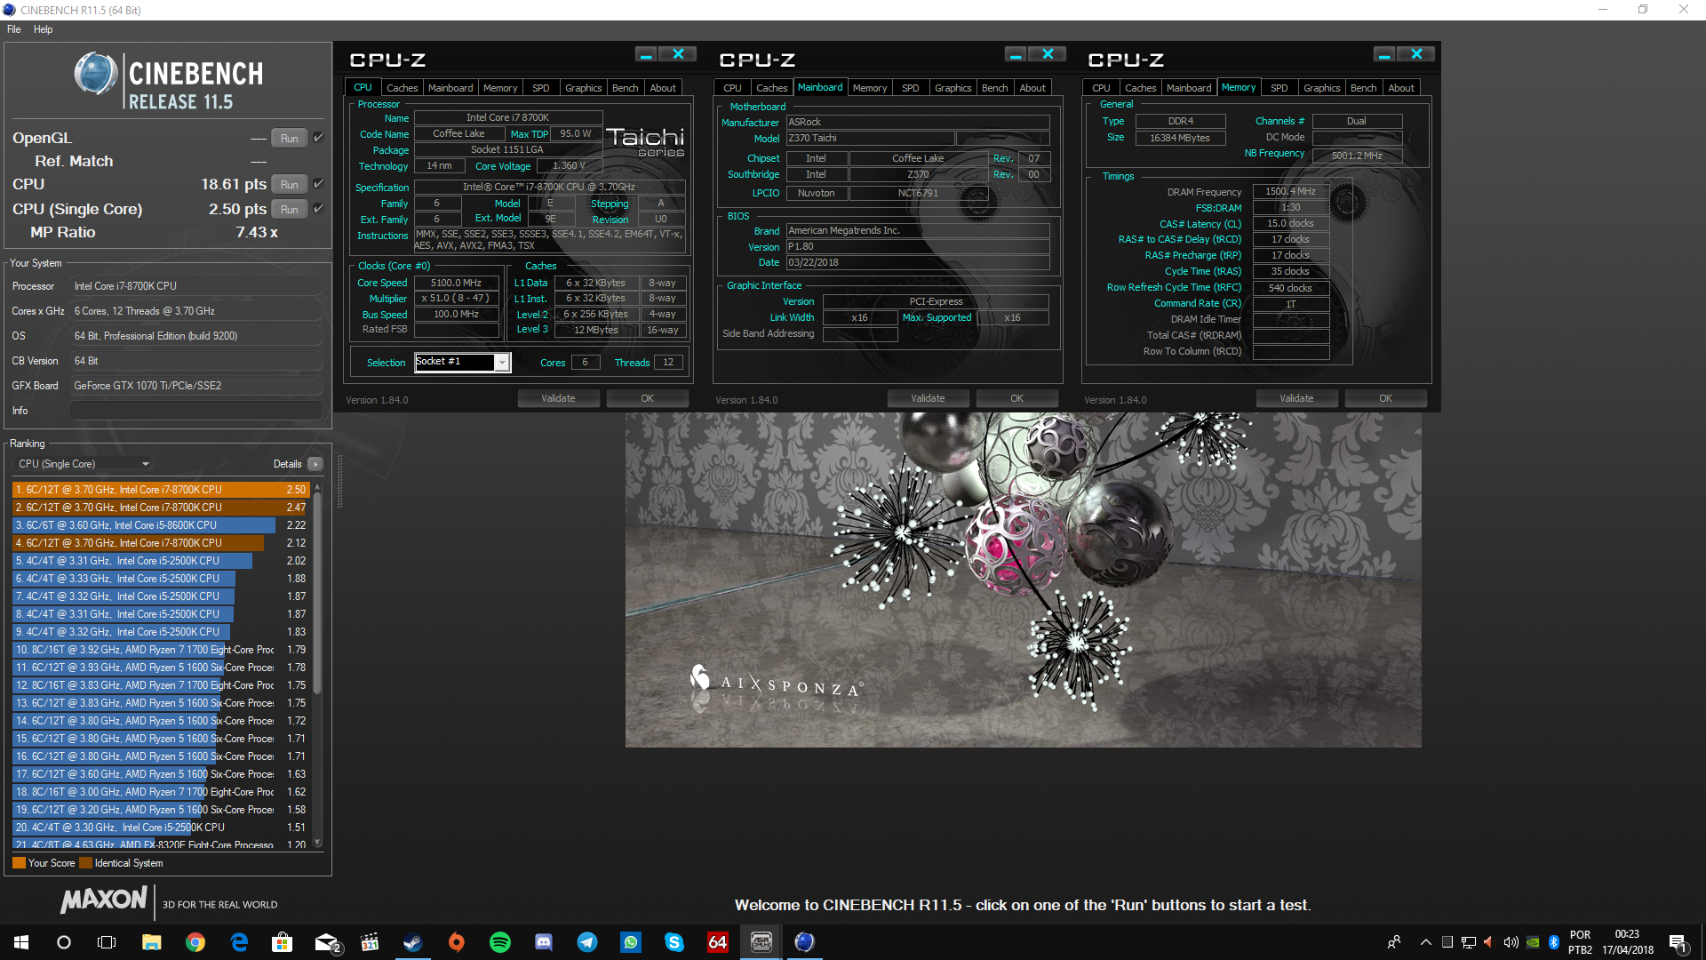Open the POR PTB2 language indicator
The height and width of the screenshot is (960, 1706).
(1580, 942)
